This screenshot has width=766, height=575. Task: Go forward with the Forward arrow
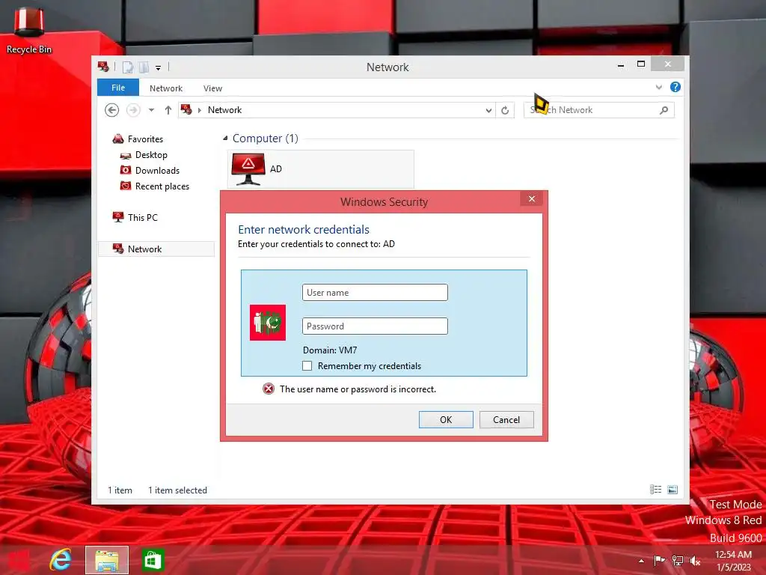[x=133, y=110]
